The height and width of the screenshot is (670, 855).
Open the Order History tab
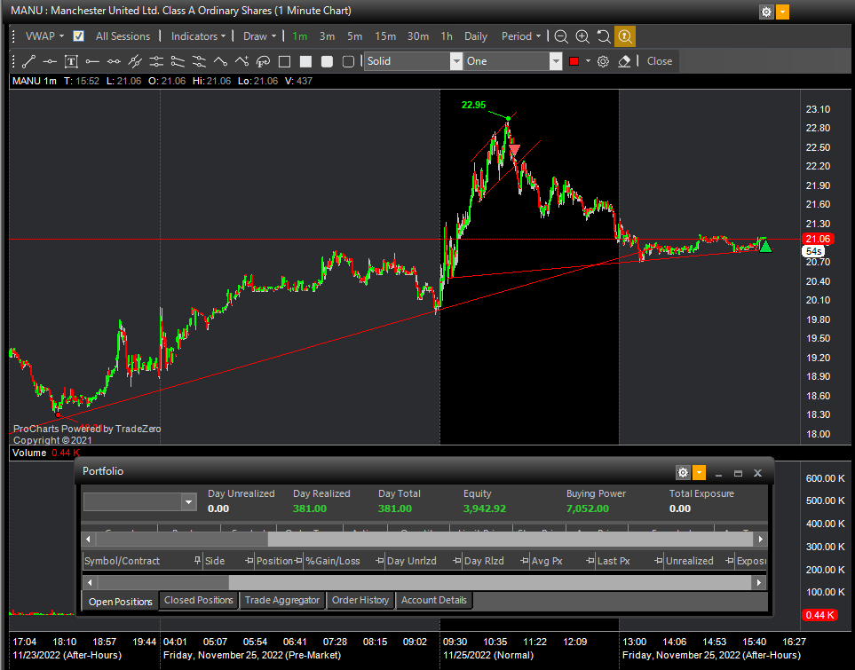point(360,600)
